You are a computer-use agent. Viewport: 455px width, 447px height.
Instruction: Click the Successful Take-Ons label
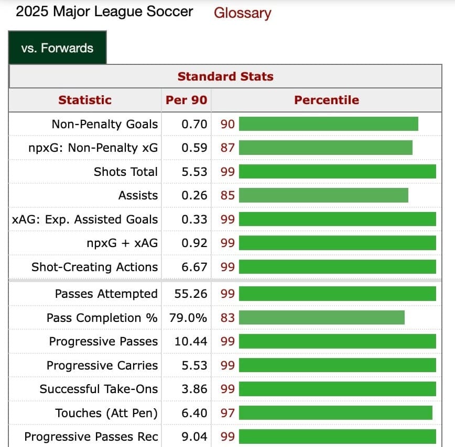99,389
